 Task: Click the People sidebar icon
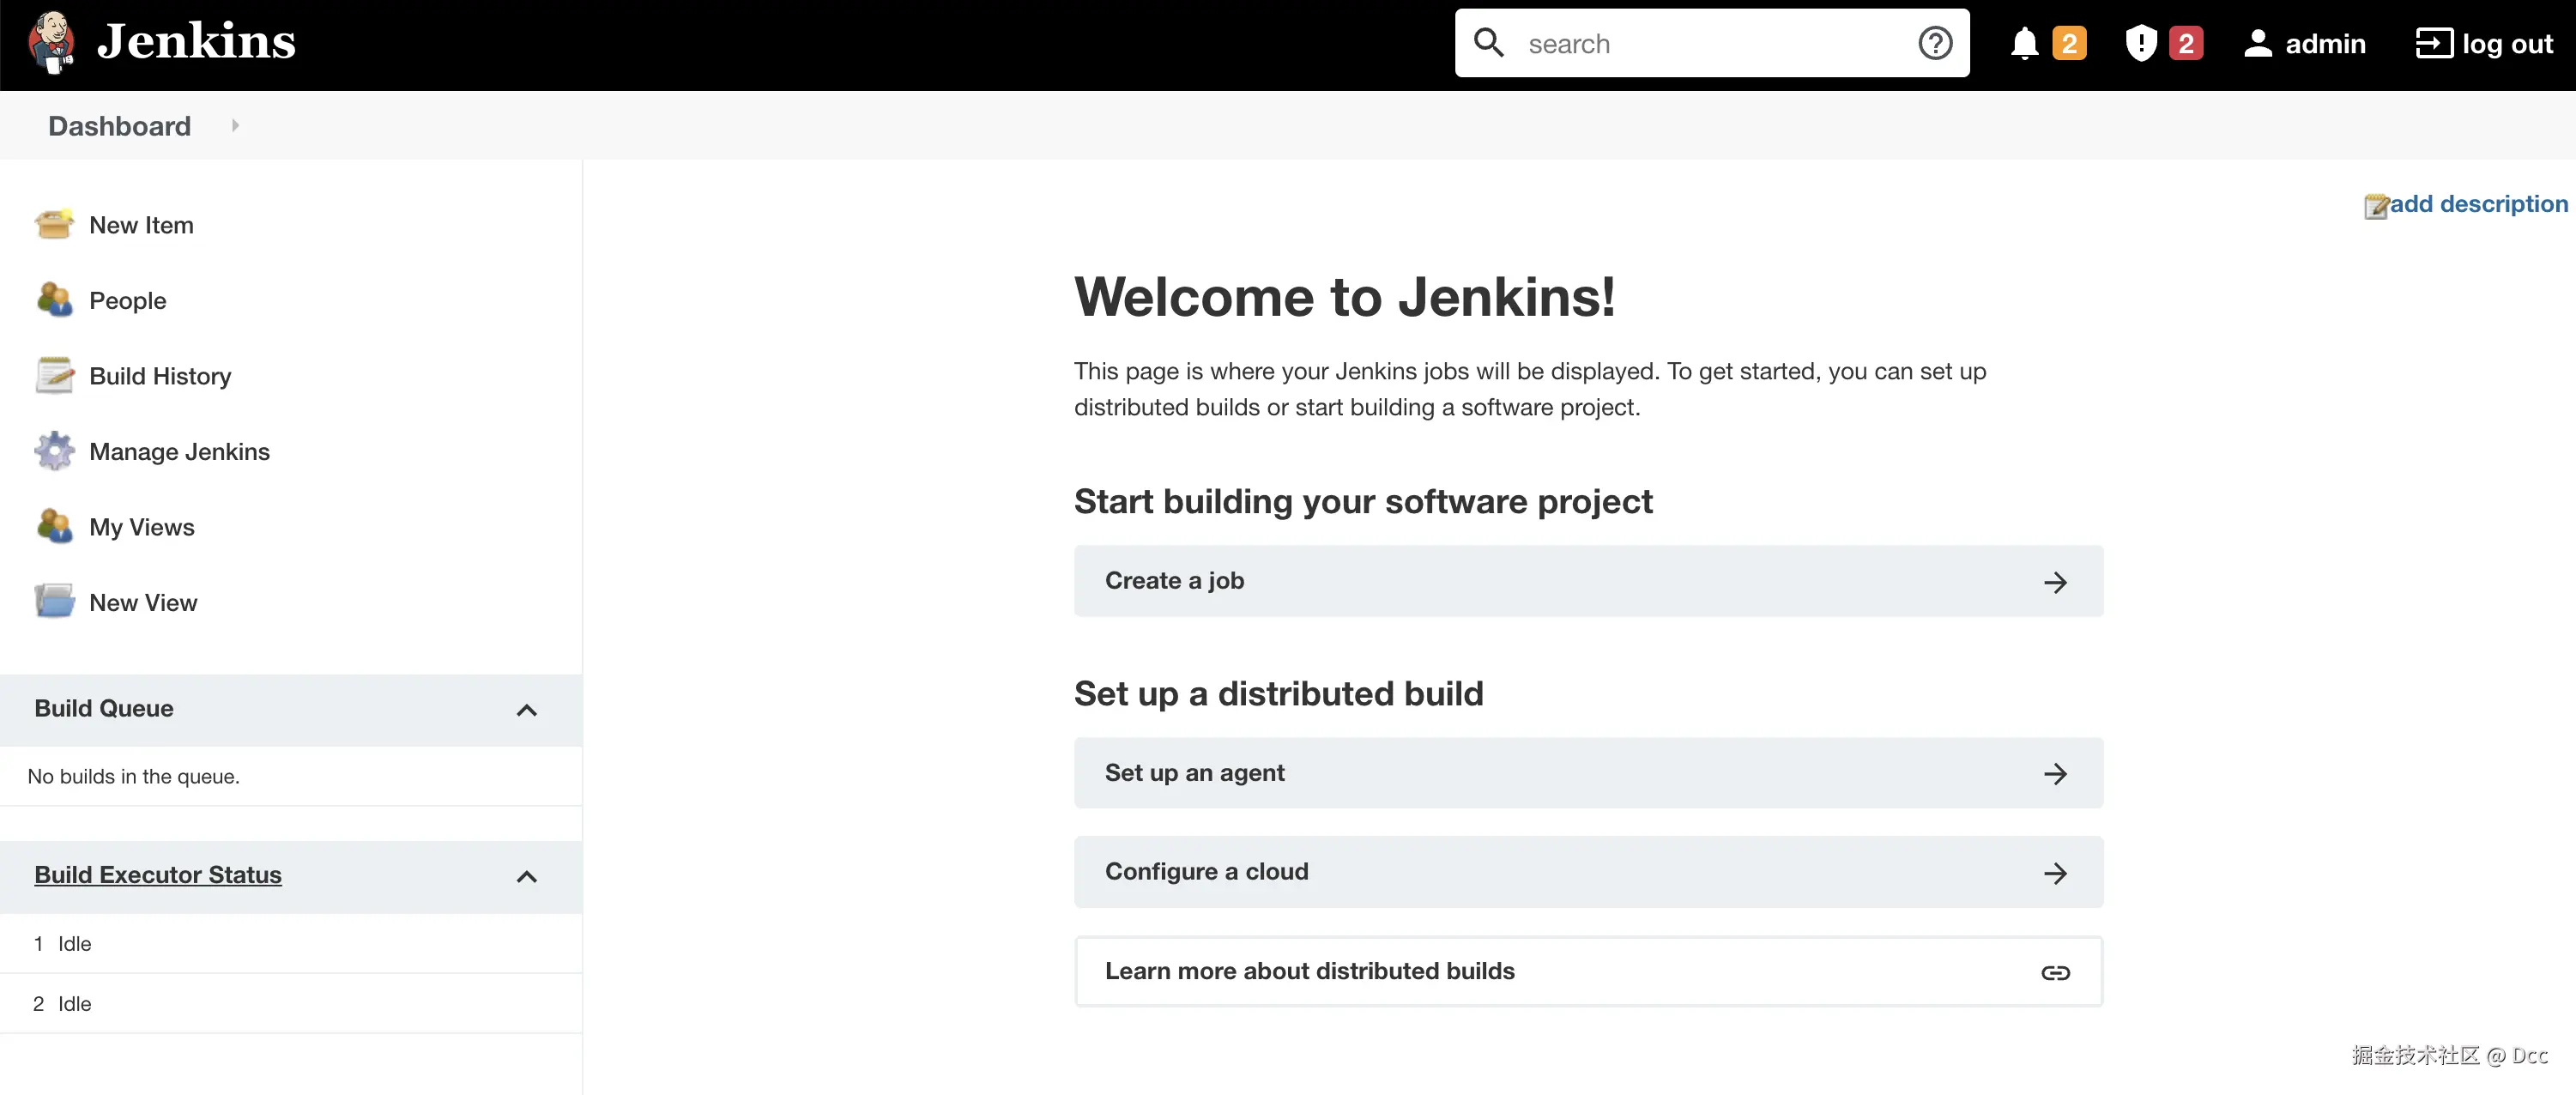pyautogui.click(x=54, y=300)
